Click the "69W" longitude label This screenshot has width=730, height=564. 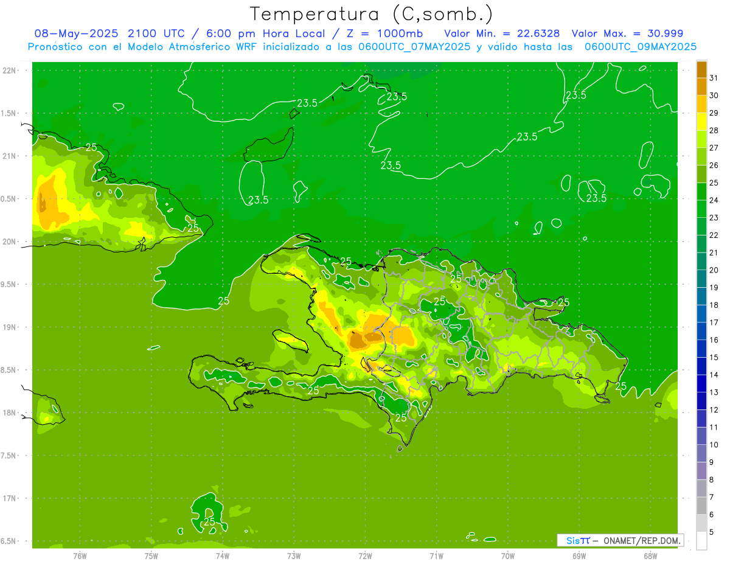[x=579, y=555]
